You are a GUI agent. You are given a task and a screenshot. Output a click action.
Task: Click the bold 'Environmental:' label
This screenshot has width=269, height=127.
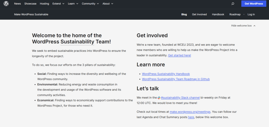tap(48, 84)
